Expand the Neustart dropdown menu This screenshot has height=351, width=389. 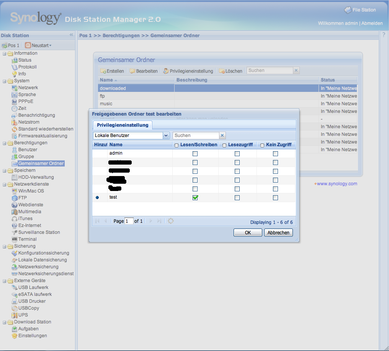(50, 46)
